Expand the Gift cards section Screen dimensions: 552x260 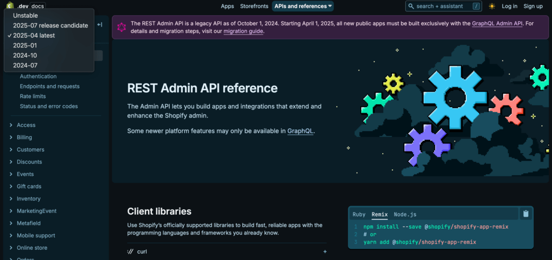[29, 186]
